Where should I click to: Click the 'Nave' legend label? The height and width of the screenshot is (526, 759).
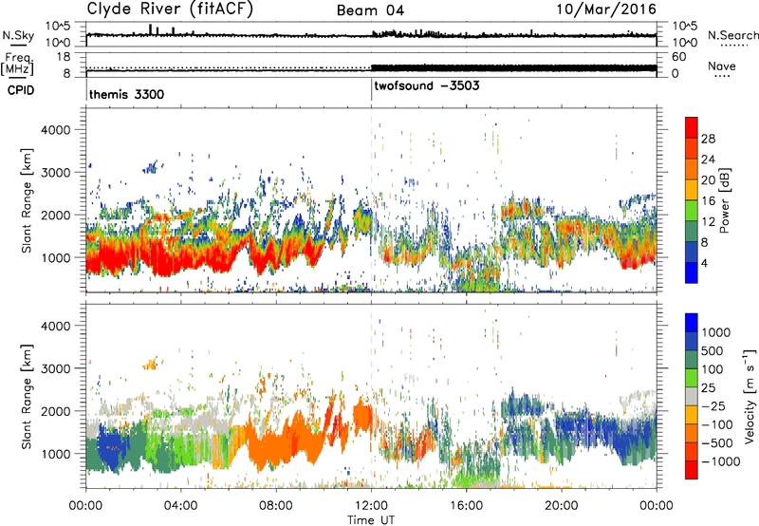tap(722, 66)
